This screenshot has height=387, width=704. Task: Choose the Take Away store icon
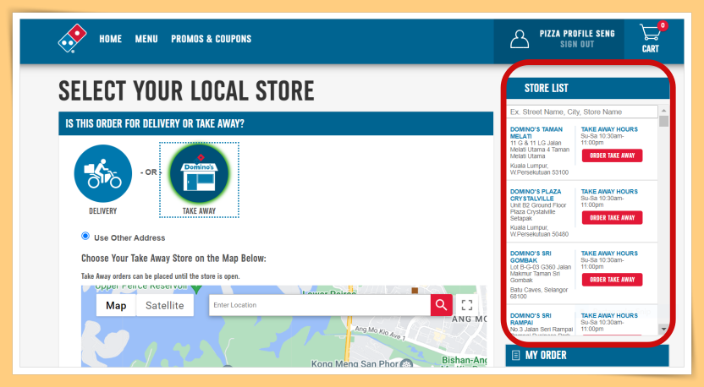200,173
